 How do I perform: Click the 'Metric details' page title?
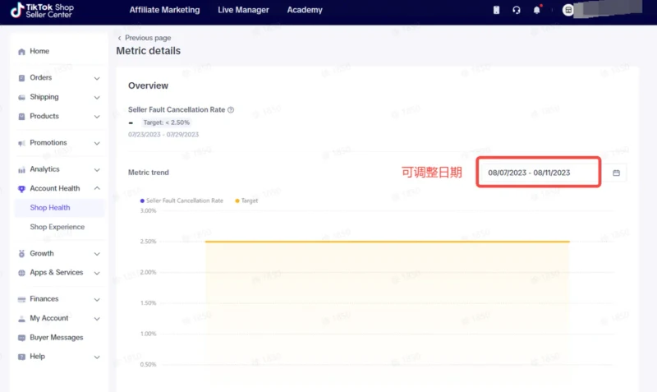pyautogui.click(x=149, y=51)
